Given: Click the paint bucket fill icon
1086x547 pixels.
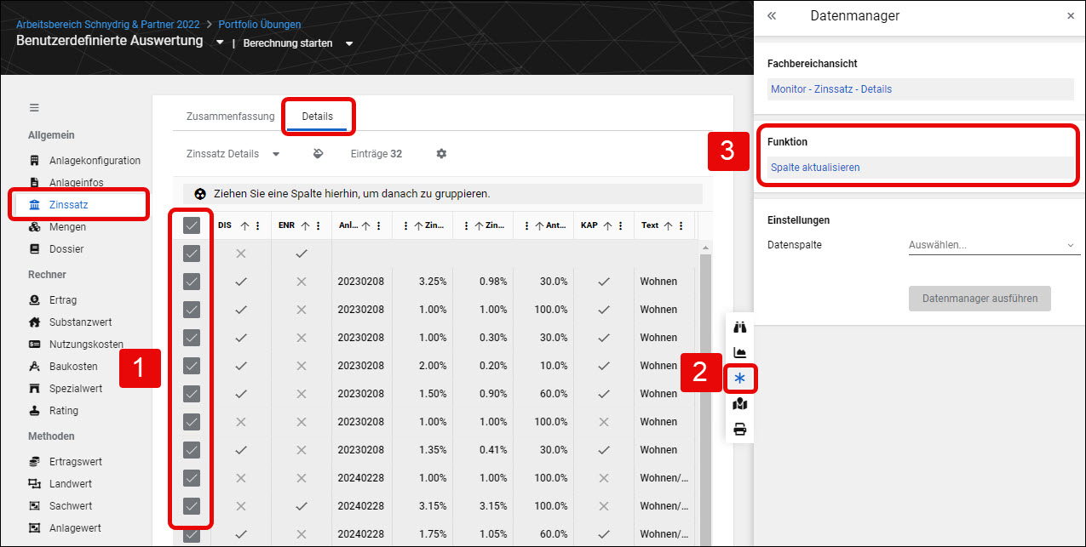Looking at the screenshot, I should click(x=318, y=154).
